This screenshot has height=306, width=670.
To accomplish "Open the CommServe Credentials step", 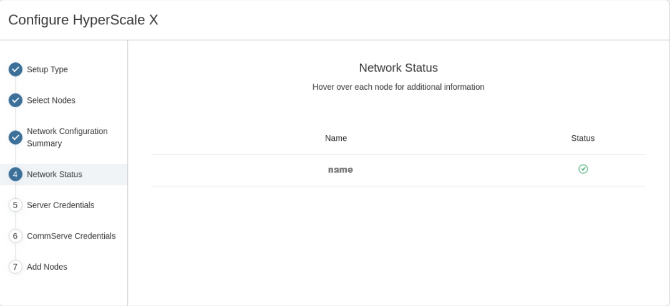I will tap(71, 236).
